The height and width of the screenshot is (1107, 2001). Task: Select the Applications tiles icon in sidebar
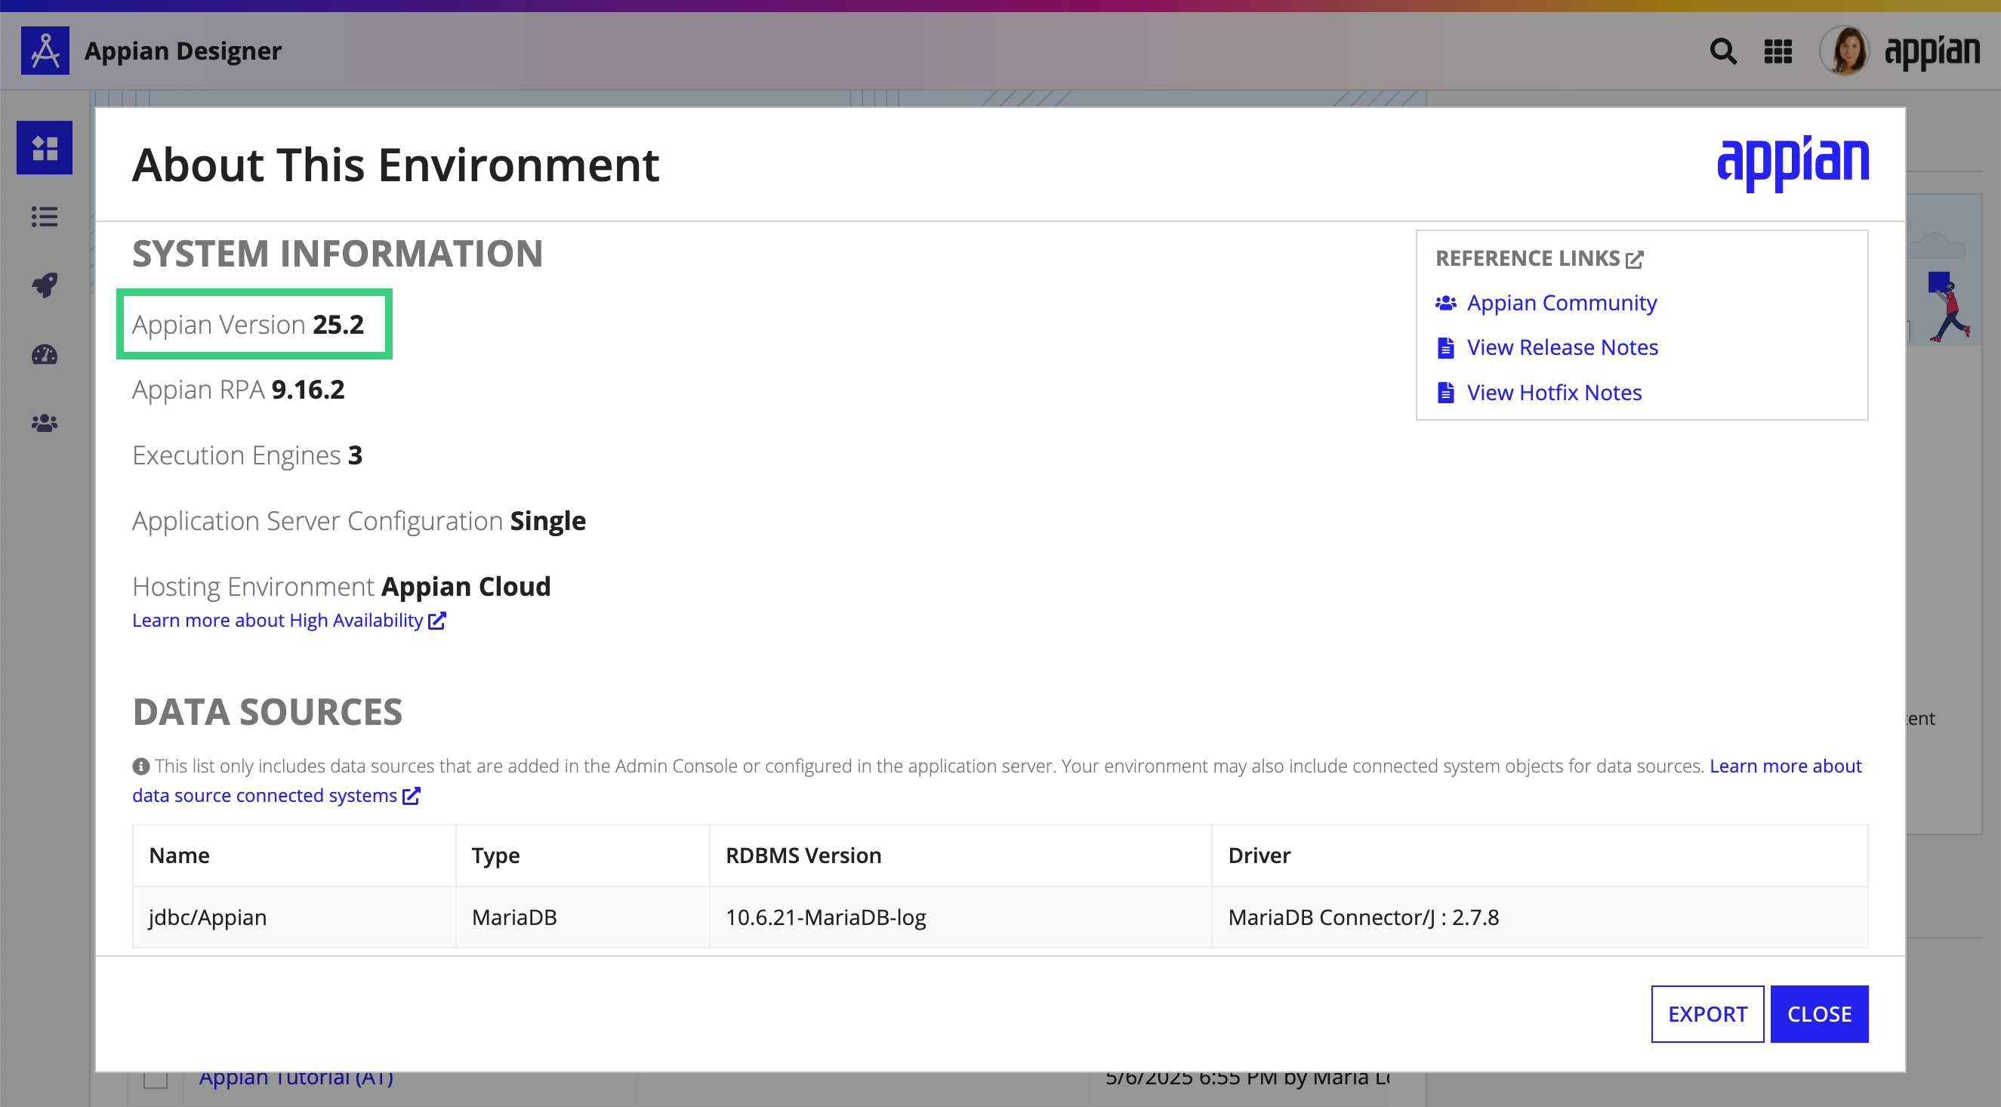(x=45, y=147)
